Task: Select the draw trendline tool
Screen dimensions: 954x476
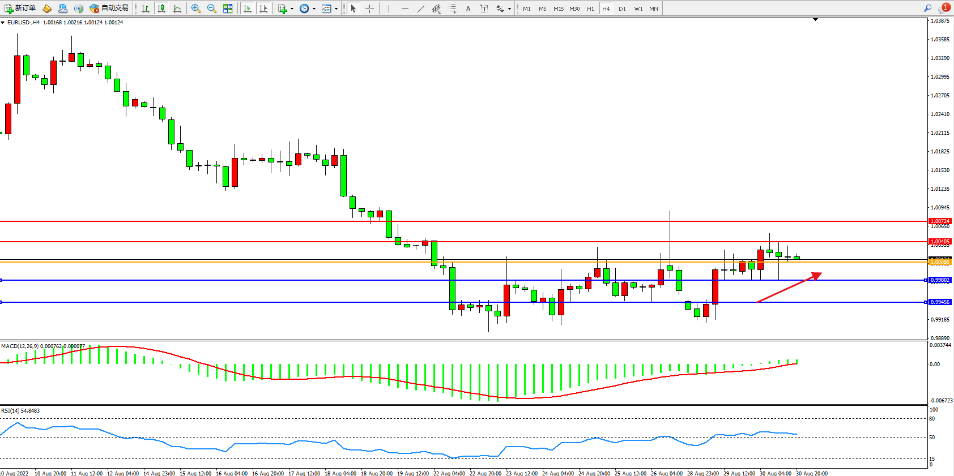Action: click(x=420, y=8)
